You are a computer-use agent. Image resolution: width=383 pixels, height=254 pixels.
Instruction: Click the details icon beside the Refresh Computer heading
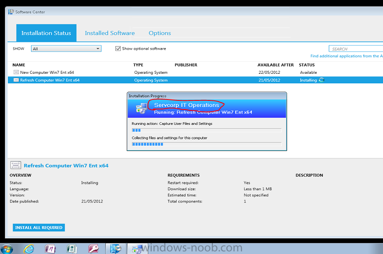16,165
